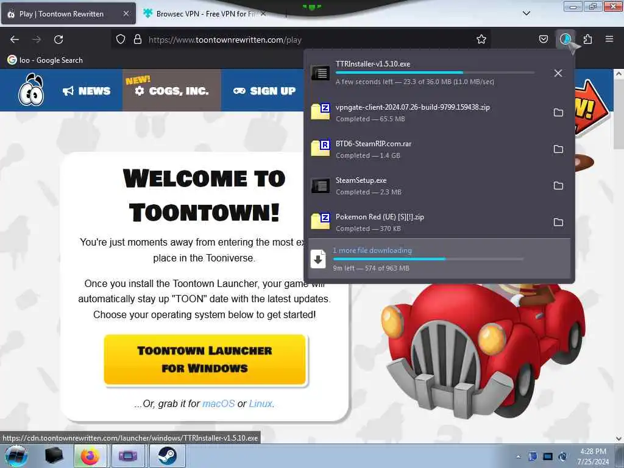Viewport: 624px width, 468px height.
Task: Switch to the Play | Toontown Rewritten tab
Action: 68,13
